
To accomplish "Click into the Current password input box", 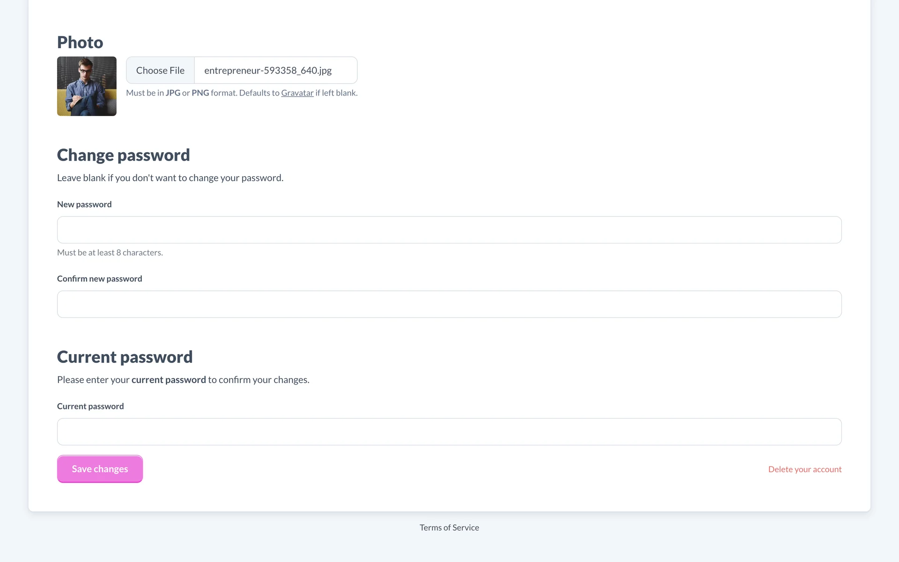I will 449,431.
